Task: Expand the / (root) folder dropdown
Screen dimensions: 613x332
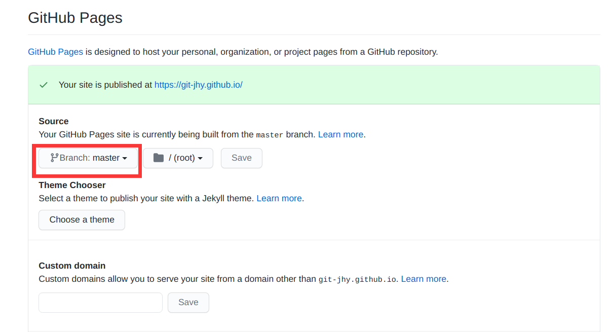Action: [x=178, y=158]
